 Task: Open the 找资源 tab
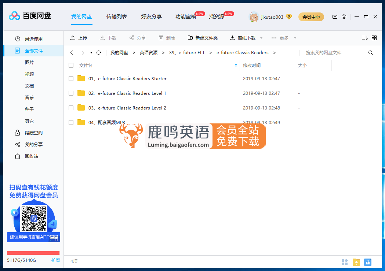click(x=217, y=16)
